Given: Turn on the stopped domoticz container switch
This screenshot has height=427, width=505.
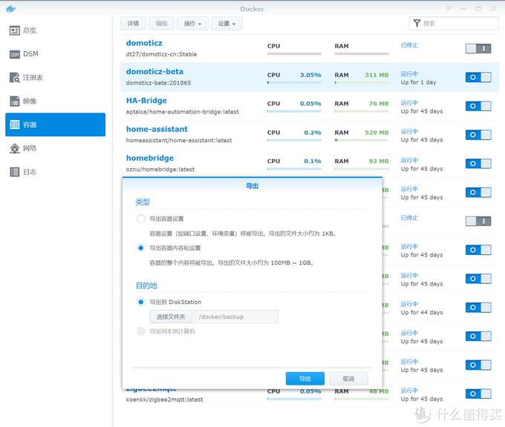Looking at the screenshot, I should 478,48.
